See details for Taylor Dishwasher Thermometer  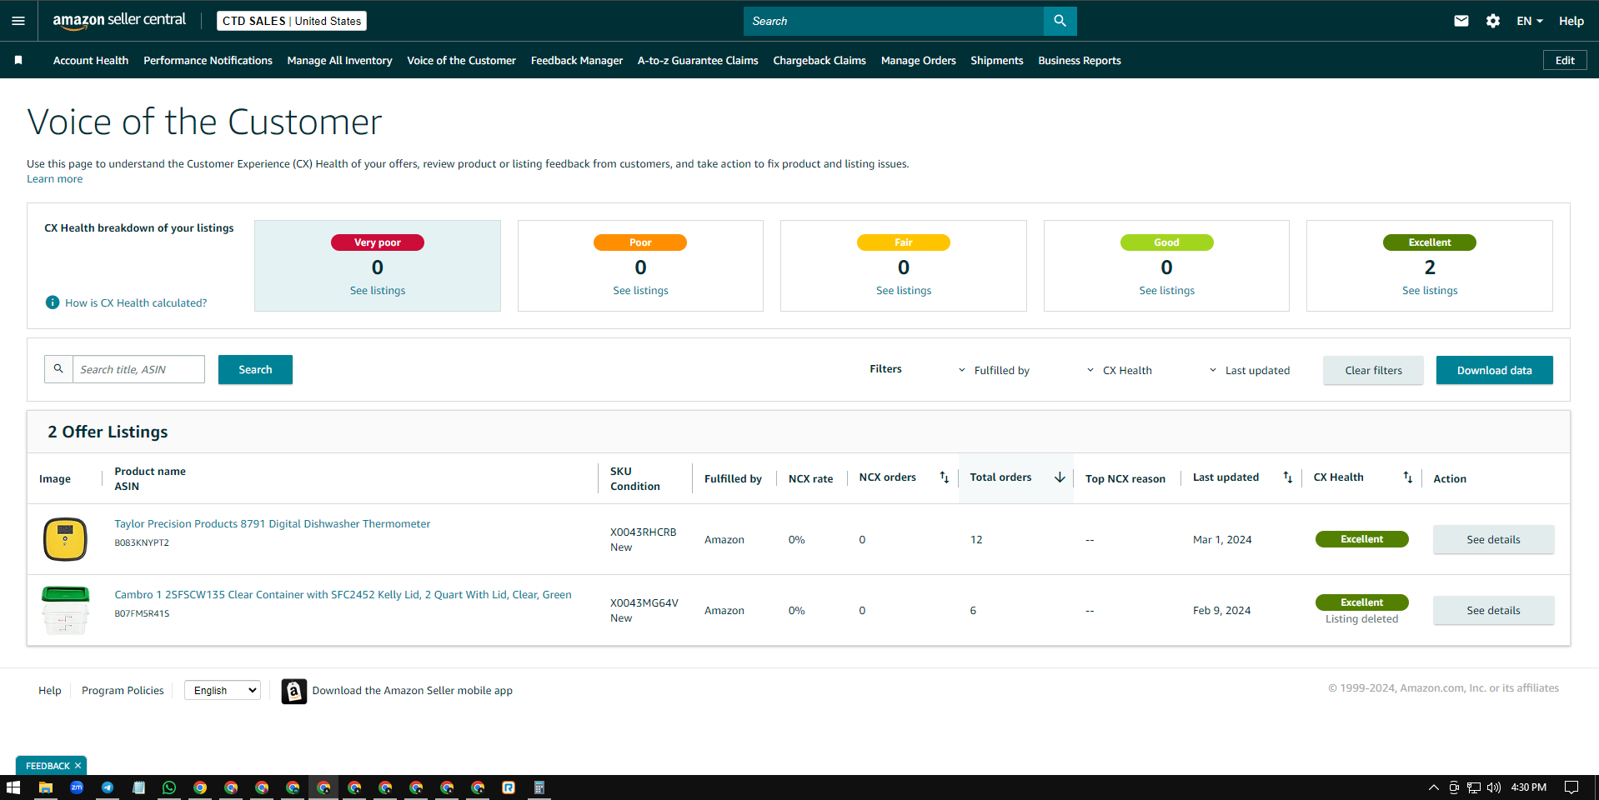(1493, 539)
